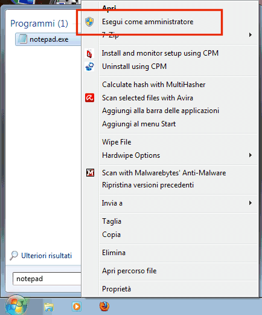Launch Firefox from the taskbar
This screenshot has width=262, height=315.
point(104,307)
